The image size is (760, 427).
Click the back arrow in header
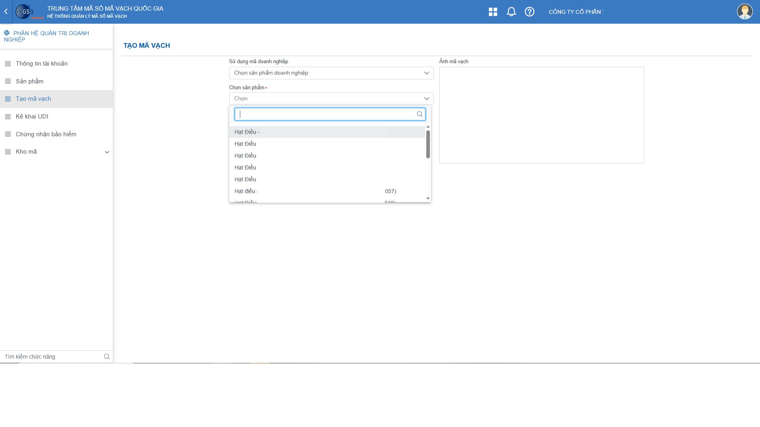[6, 11]
